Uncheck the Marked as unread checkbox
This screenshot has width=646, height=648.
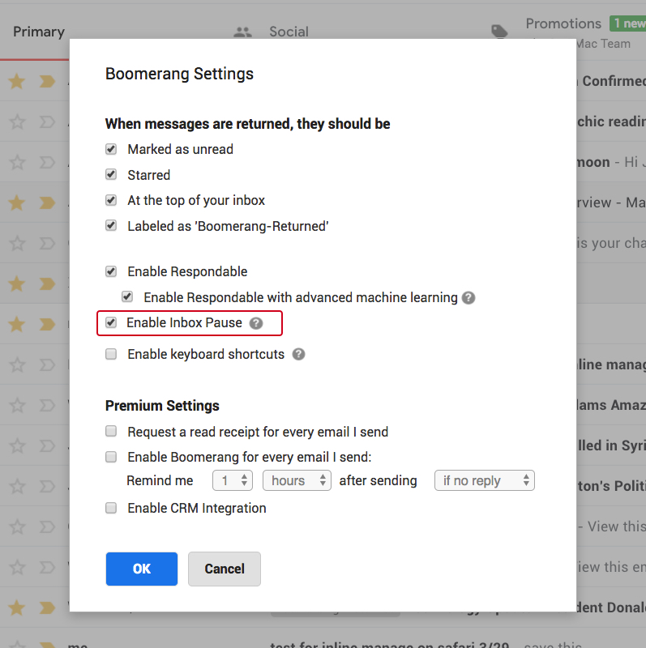click(x=111, y=149)
